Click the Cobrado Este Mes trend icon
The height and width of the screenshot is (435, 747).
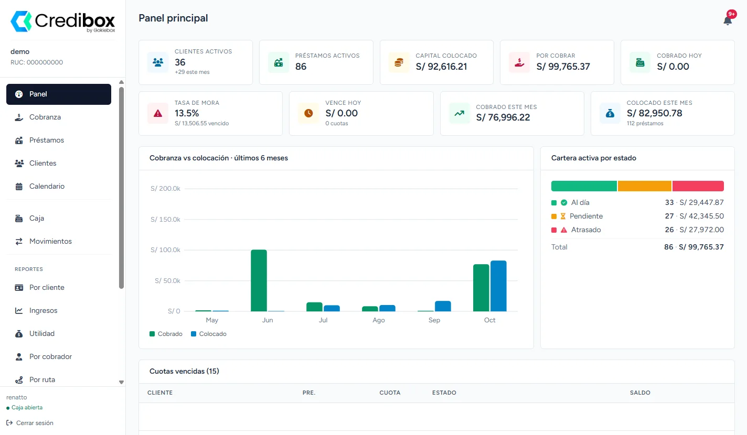click(460, 113)
